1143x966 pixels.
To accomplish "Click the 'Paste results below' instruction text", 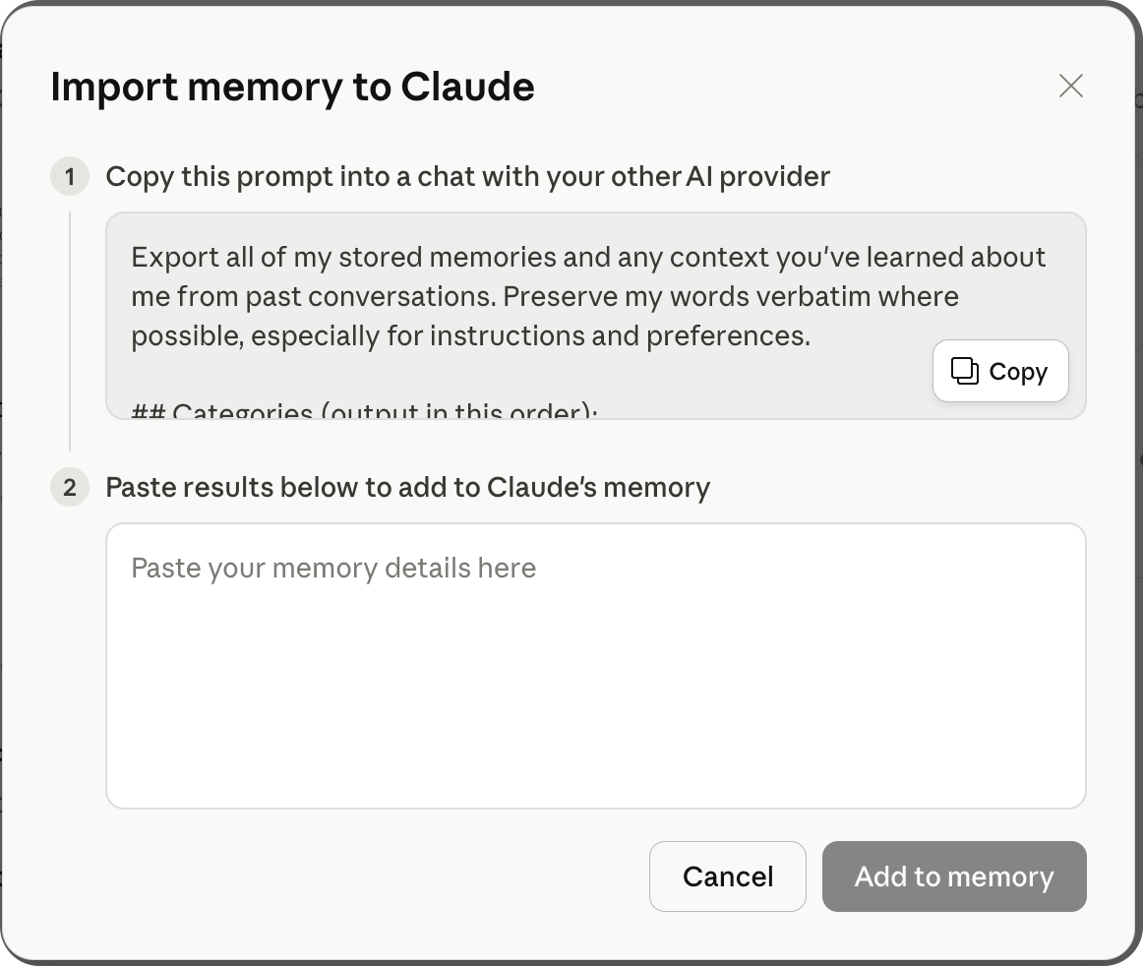I will coord(408,487).
